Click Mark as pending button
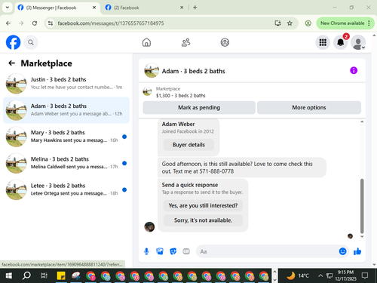The image size is (377, 283). point(199,108)
